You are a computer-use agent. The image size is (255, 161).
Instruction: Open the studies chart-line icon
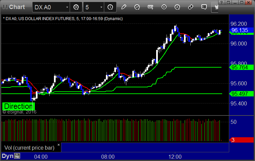coord(137,7)
